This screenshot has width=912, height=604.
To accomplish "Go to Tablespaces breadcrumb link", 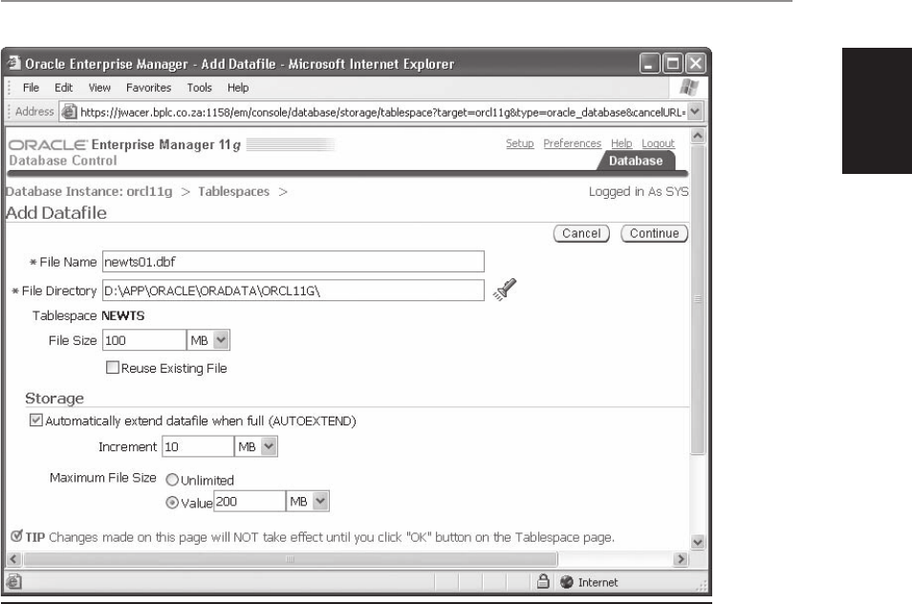I will tap(234, 191).
